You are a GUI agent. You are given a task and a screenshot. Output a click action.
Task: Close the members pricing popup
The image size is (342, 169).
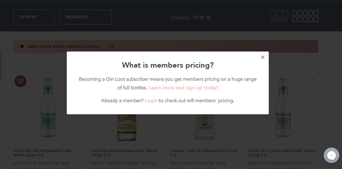coord(263,57)
